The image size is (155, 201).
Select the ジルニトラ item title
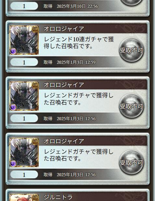pyautogui.click(x=58, y=197)
